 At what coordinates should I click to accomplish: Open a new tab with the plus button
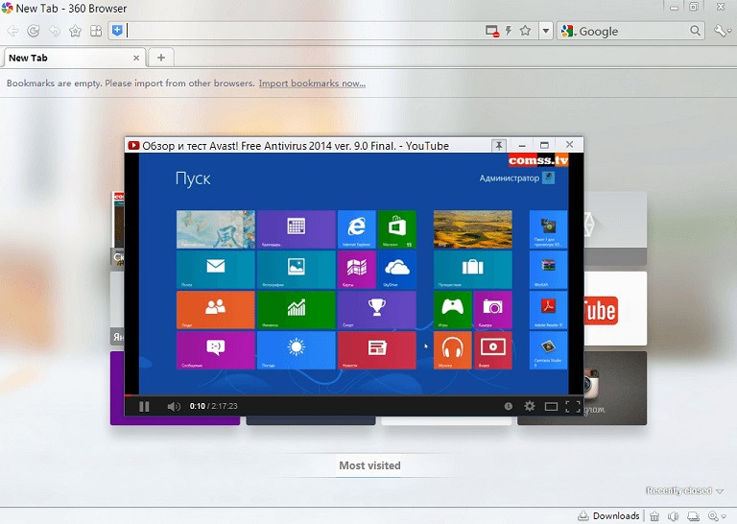pyautogui.click(x=161, y=58)
